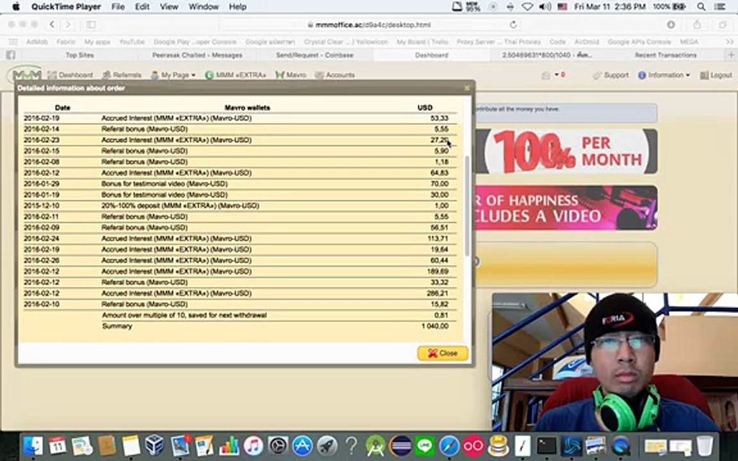
Task: Open VirtualBox from the Dock
Action: coord(155,446)
